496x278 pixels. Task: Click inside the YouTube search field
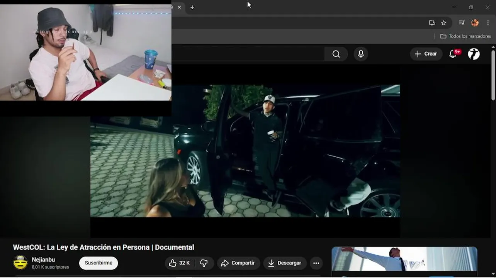(248, 54)
